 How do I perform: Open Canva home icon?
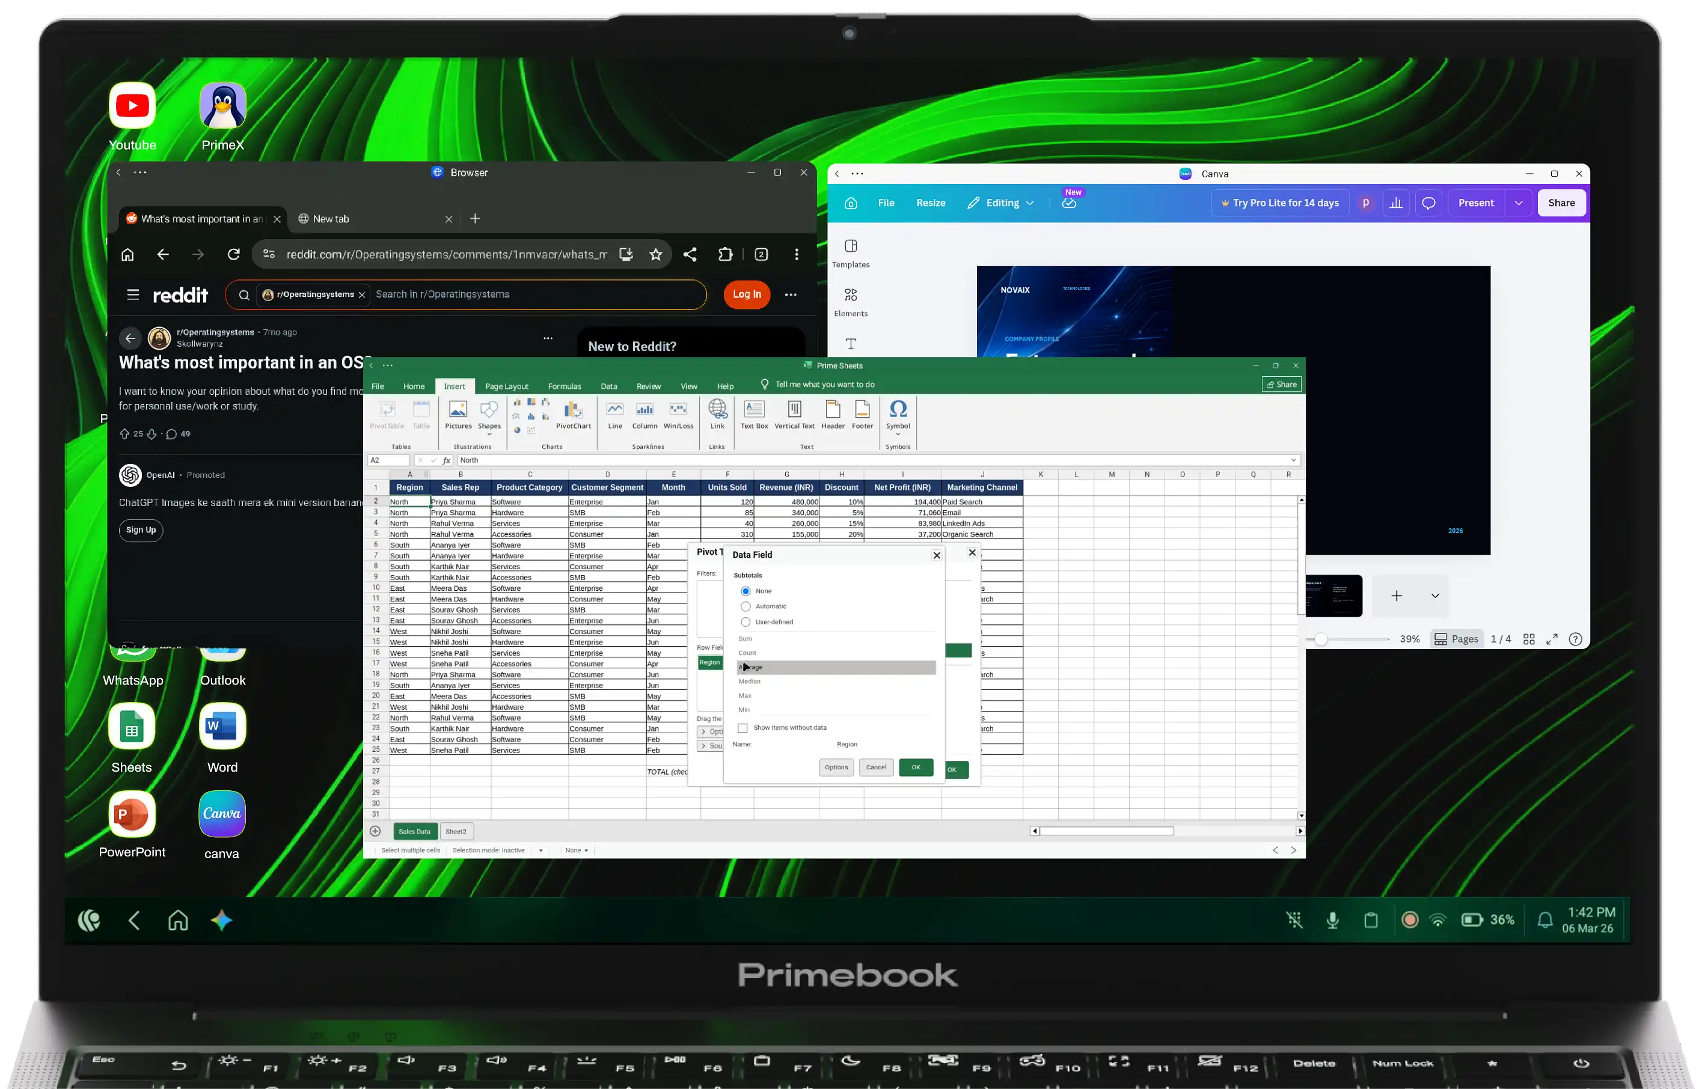(x=851, y=203)
